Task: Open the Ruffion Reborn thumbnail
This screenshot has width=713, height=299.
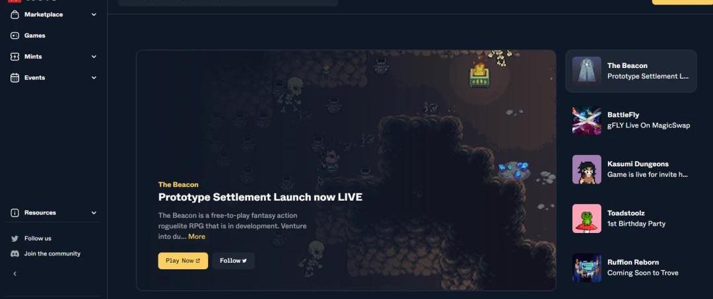Action: point(587,267)
